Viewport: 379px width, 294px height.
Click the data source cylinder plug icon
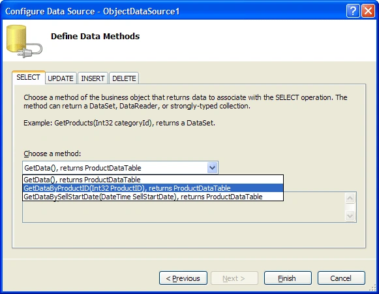pos(24,41)
